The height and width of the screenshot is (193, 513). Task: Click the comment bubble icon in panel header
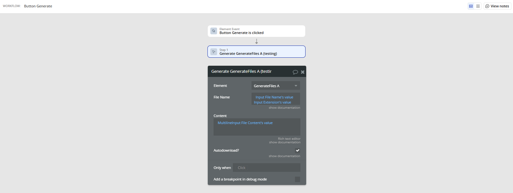(x=295, y=72)
